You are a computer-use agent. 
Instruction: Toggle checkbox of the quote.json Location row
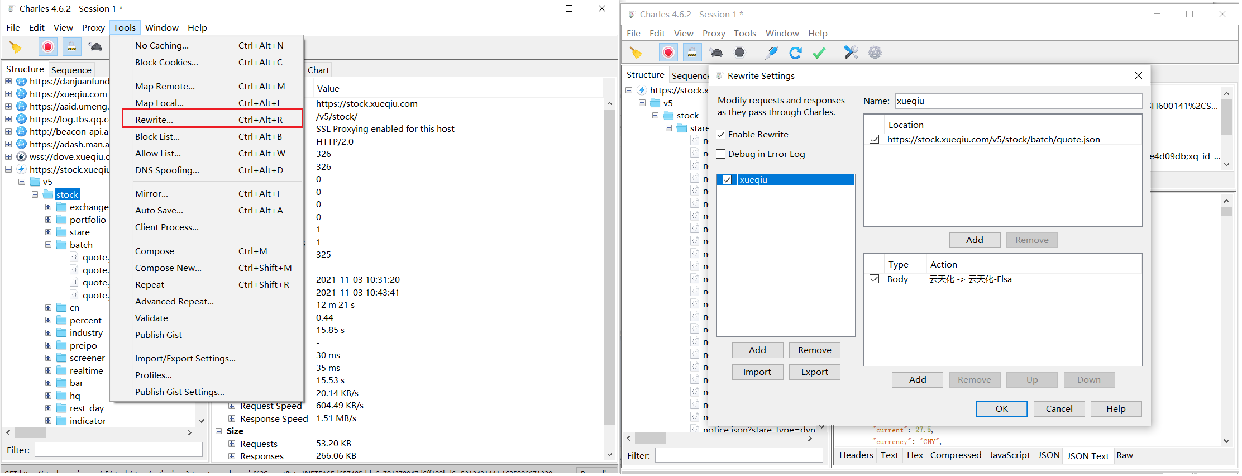tap(875, 140)
